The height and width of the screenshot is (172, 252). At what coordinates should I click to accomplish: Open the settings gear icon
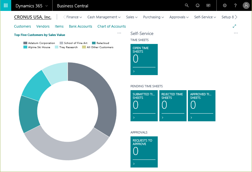coord(225,5)
